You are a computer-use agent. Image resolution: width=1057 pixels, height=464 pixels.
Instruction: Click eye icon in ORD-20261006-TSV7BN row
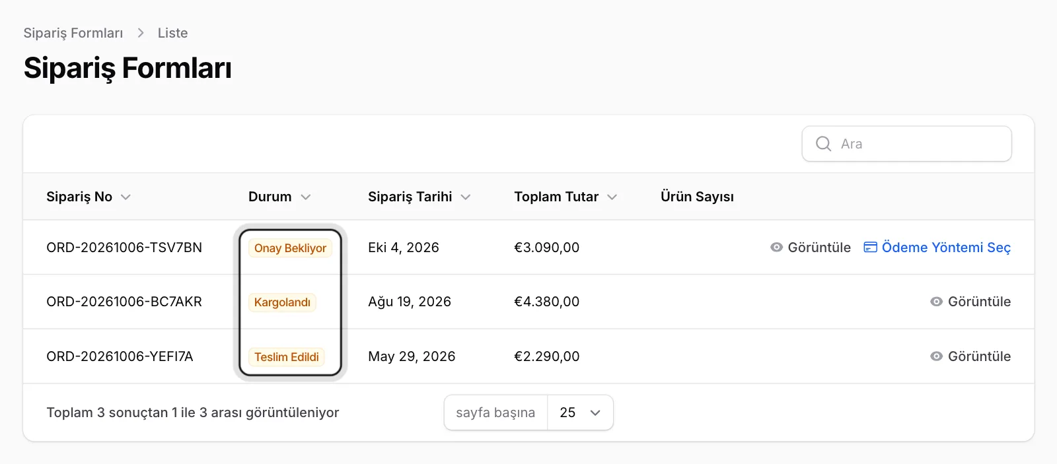[777, 248]
